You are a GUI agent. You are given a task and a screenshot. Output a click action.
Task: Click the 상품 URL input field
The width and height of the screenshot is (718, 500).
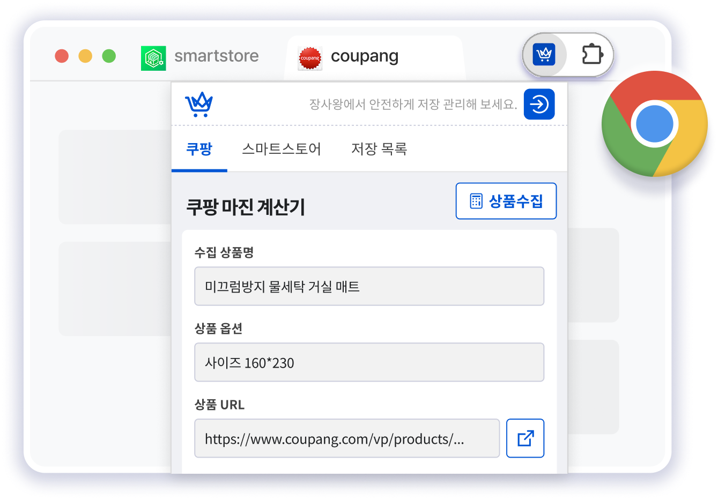347,438
